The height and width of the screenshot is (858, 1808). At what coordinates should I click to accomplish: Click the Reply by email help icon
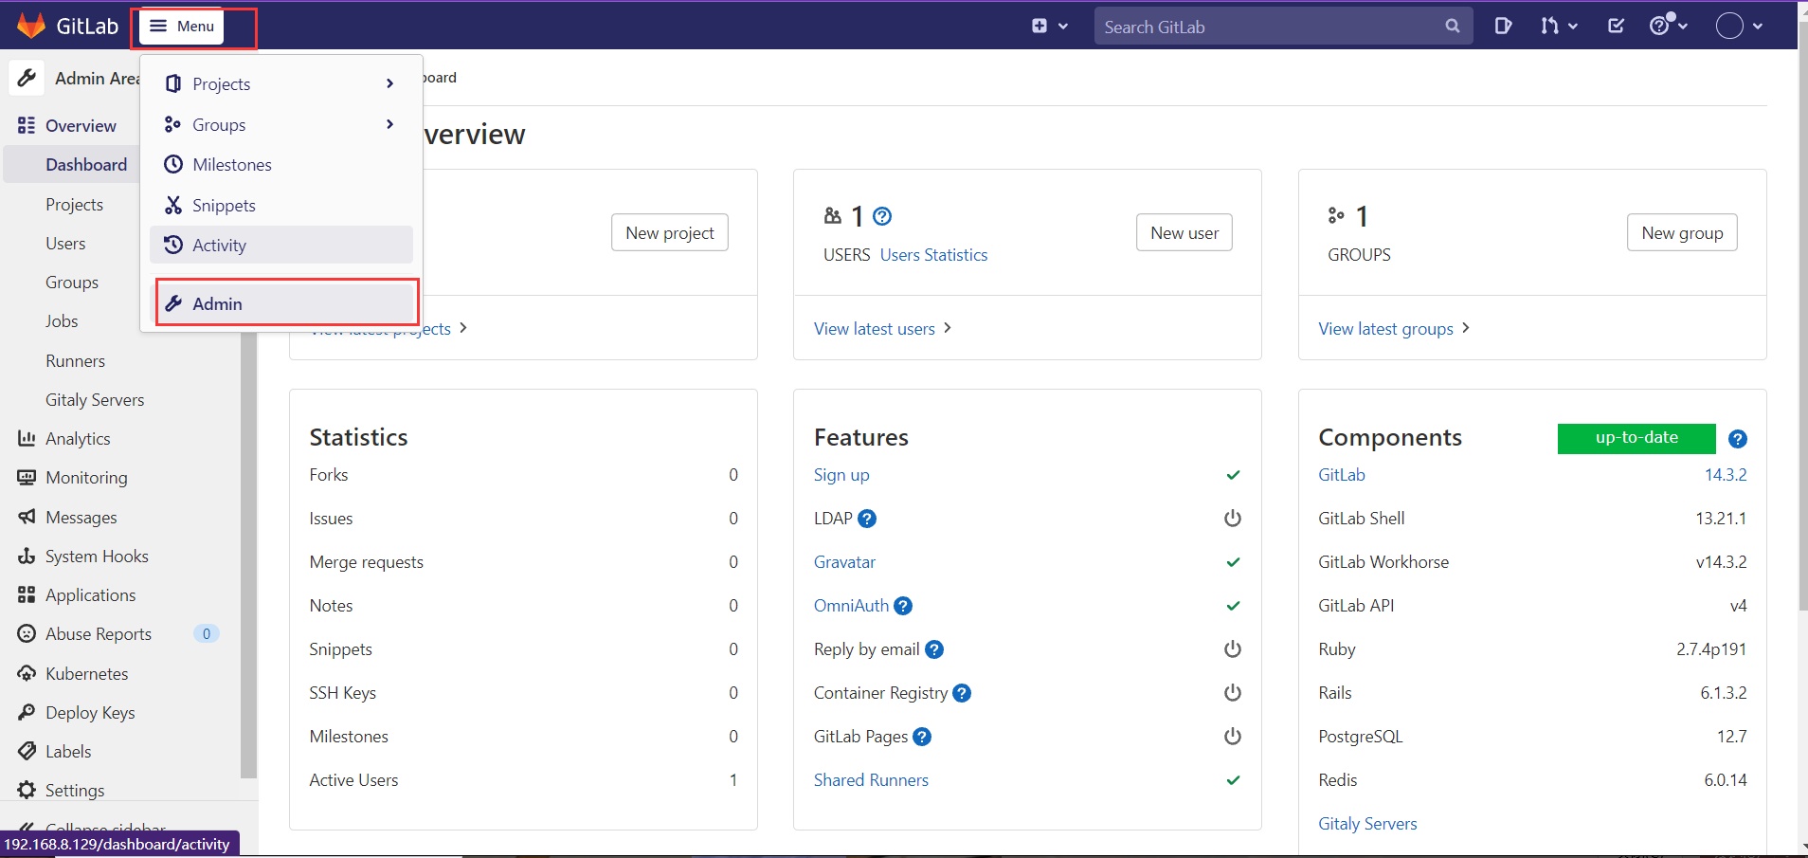pyautogui.click(x=934, y=649)
